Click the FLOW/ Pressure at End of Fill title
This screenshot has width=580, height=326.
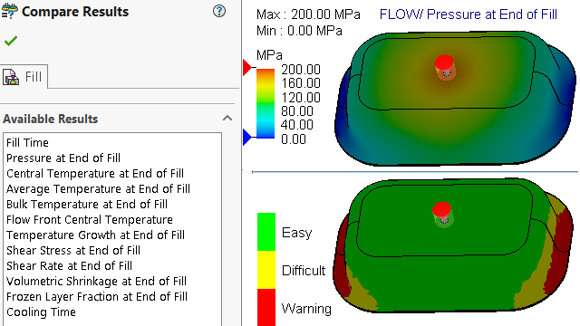tap(469, 14)
